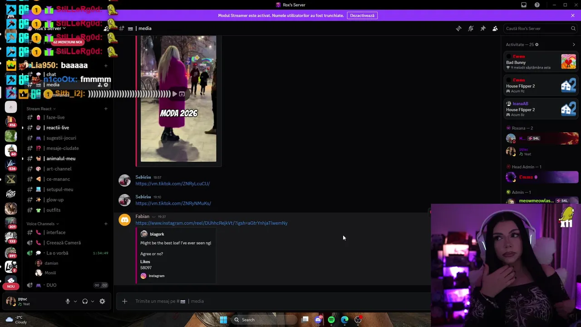
Task: Deafen with the headphones icon
Action: point(85,301)
